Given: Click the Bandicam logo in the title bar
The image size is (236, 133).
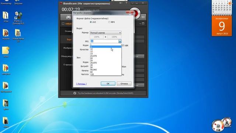Looking at the screenshot, I should pyautogui.click(x=61, y=3).
